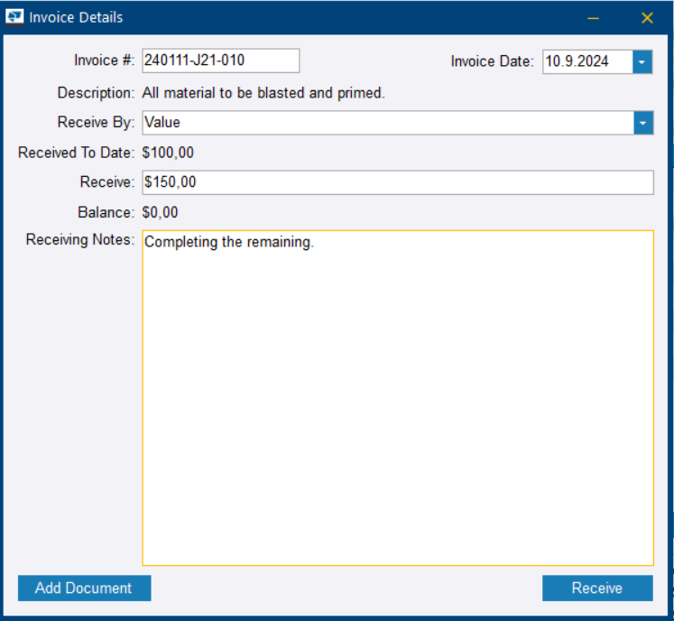Click the Receive button

(x=597, y=588)
